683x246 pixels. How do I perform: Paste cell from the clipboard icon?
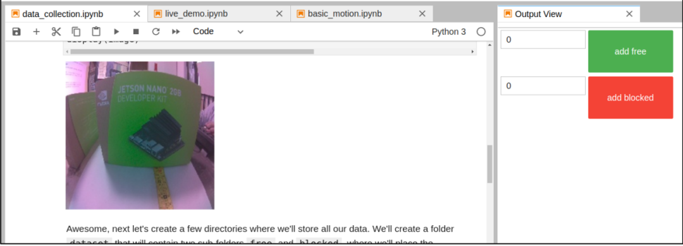[x=96, y=32]
